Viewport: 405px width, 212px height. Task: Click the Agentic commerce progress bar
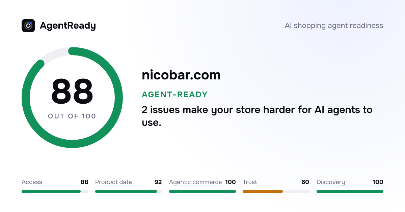tap(202, 191)
